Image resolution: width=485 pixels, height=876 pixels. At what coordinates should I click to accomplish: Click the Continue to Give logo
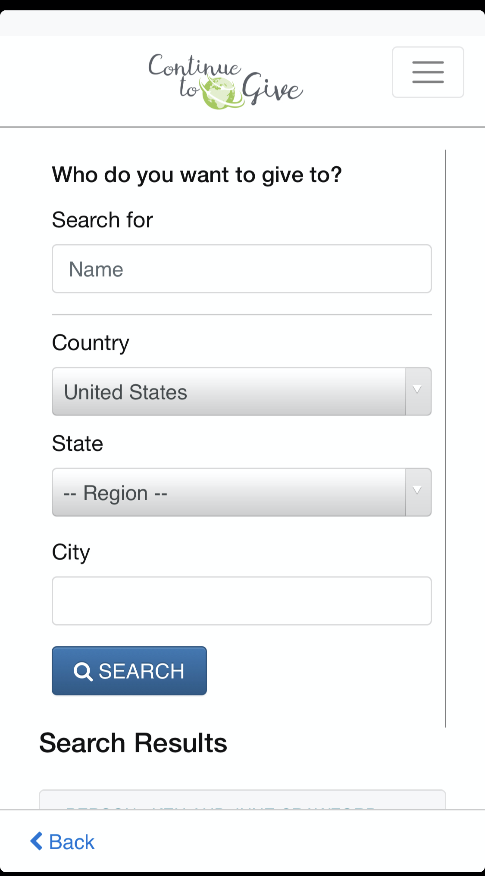(x=225, y=81)
